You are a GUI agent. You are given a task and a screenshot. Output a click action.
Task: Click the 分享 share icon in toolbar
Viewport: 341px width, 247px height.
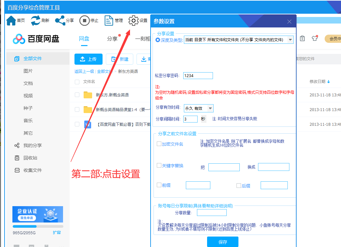[x=60, y=20]
